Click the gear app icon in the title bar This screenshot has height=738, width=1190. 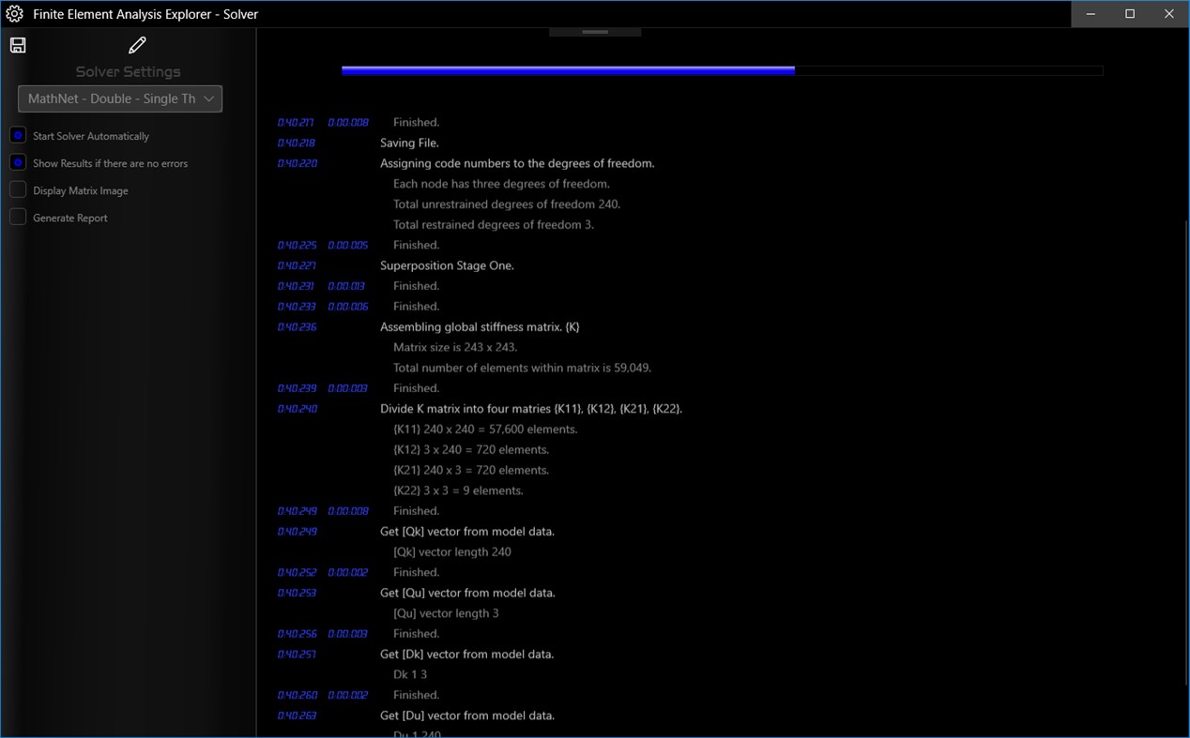click(13, 13)
